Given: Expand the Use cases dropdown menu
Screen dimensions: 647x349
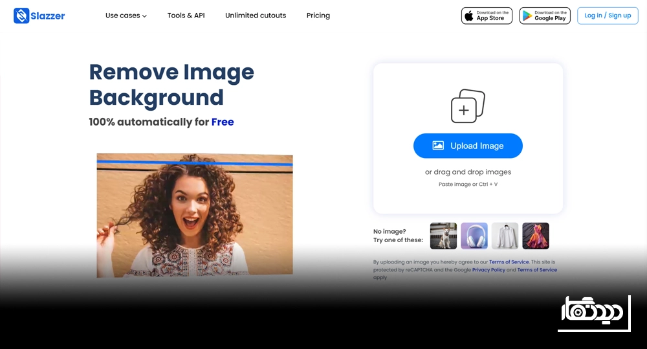Looking at the screenshot, I should (x=126, y=16).
